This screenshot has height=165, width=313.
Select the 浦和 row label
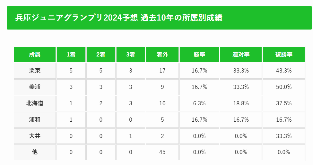click(x=35, y=120)
